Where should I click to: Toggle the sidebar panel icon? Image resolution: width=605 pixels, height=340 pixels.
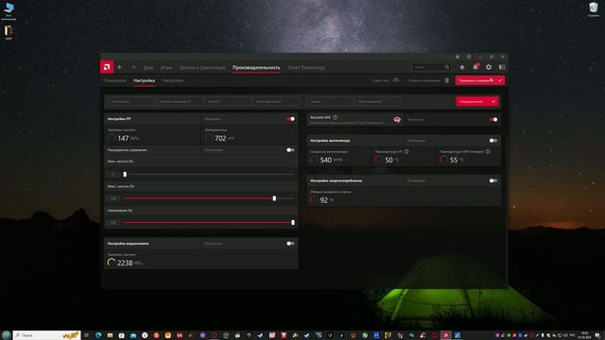click(502, 67)
